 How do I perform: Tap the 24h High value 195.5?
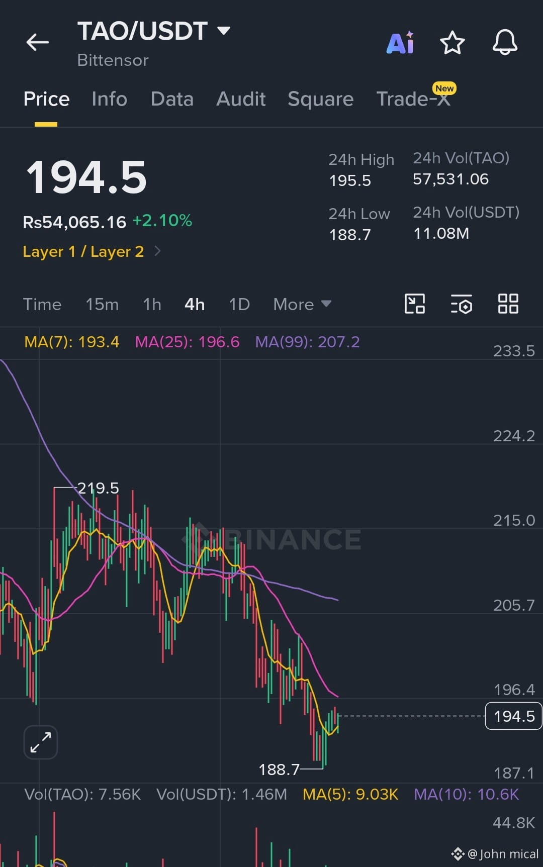(x=350, y=180)
